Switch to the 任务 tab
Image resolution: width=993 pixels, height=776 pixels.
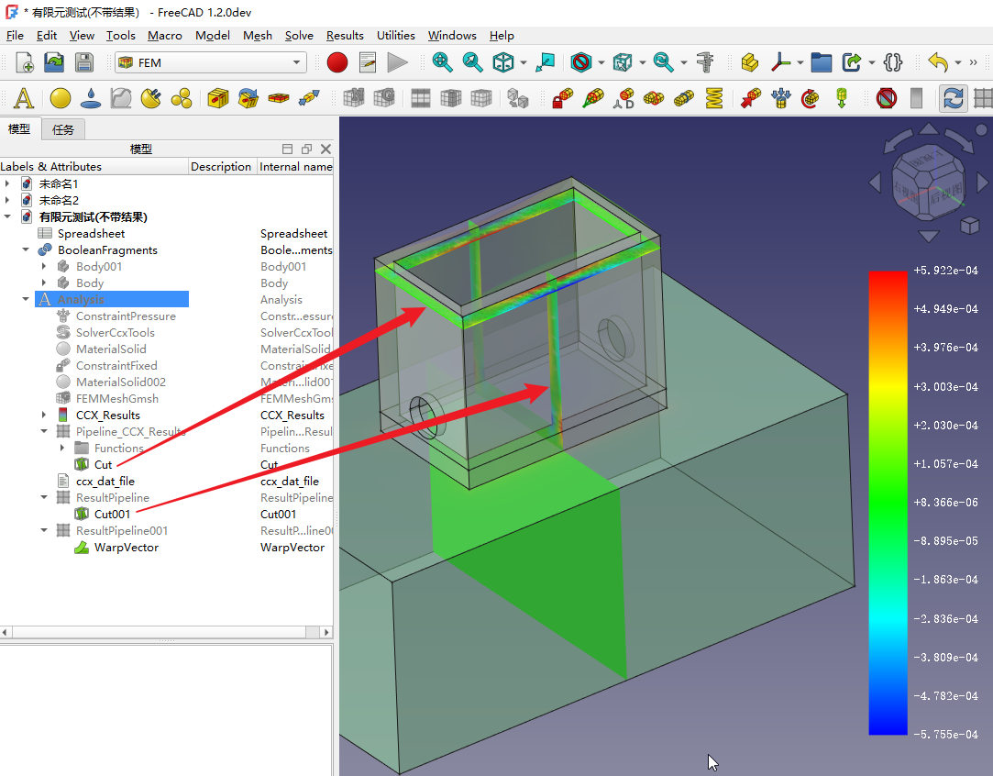click(63, 129)
